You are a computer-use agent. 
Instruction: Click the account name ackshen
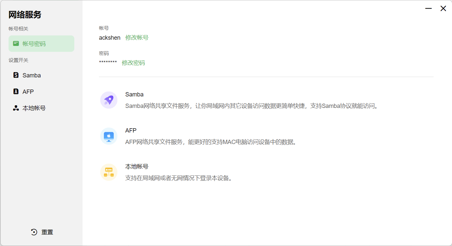tap(109, 38)
